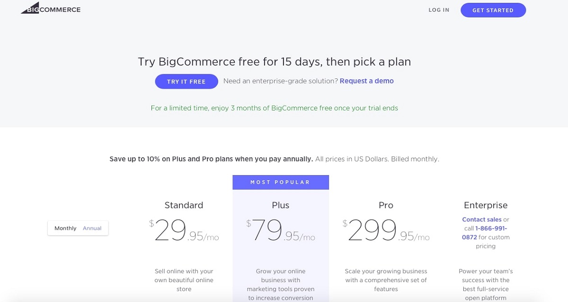
Task: Click the $29.95/mo Standard price
Action: coord(184,231)
